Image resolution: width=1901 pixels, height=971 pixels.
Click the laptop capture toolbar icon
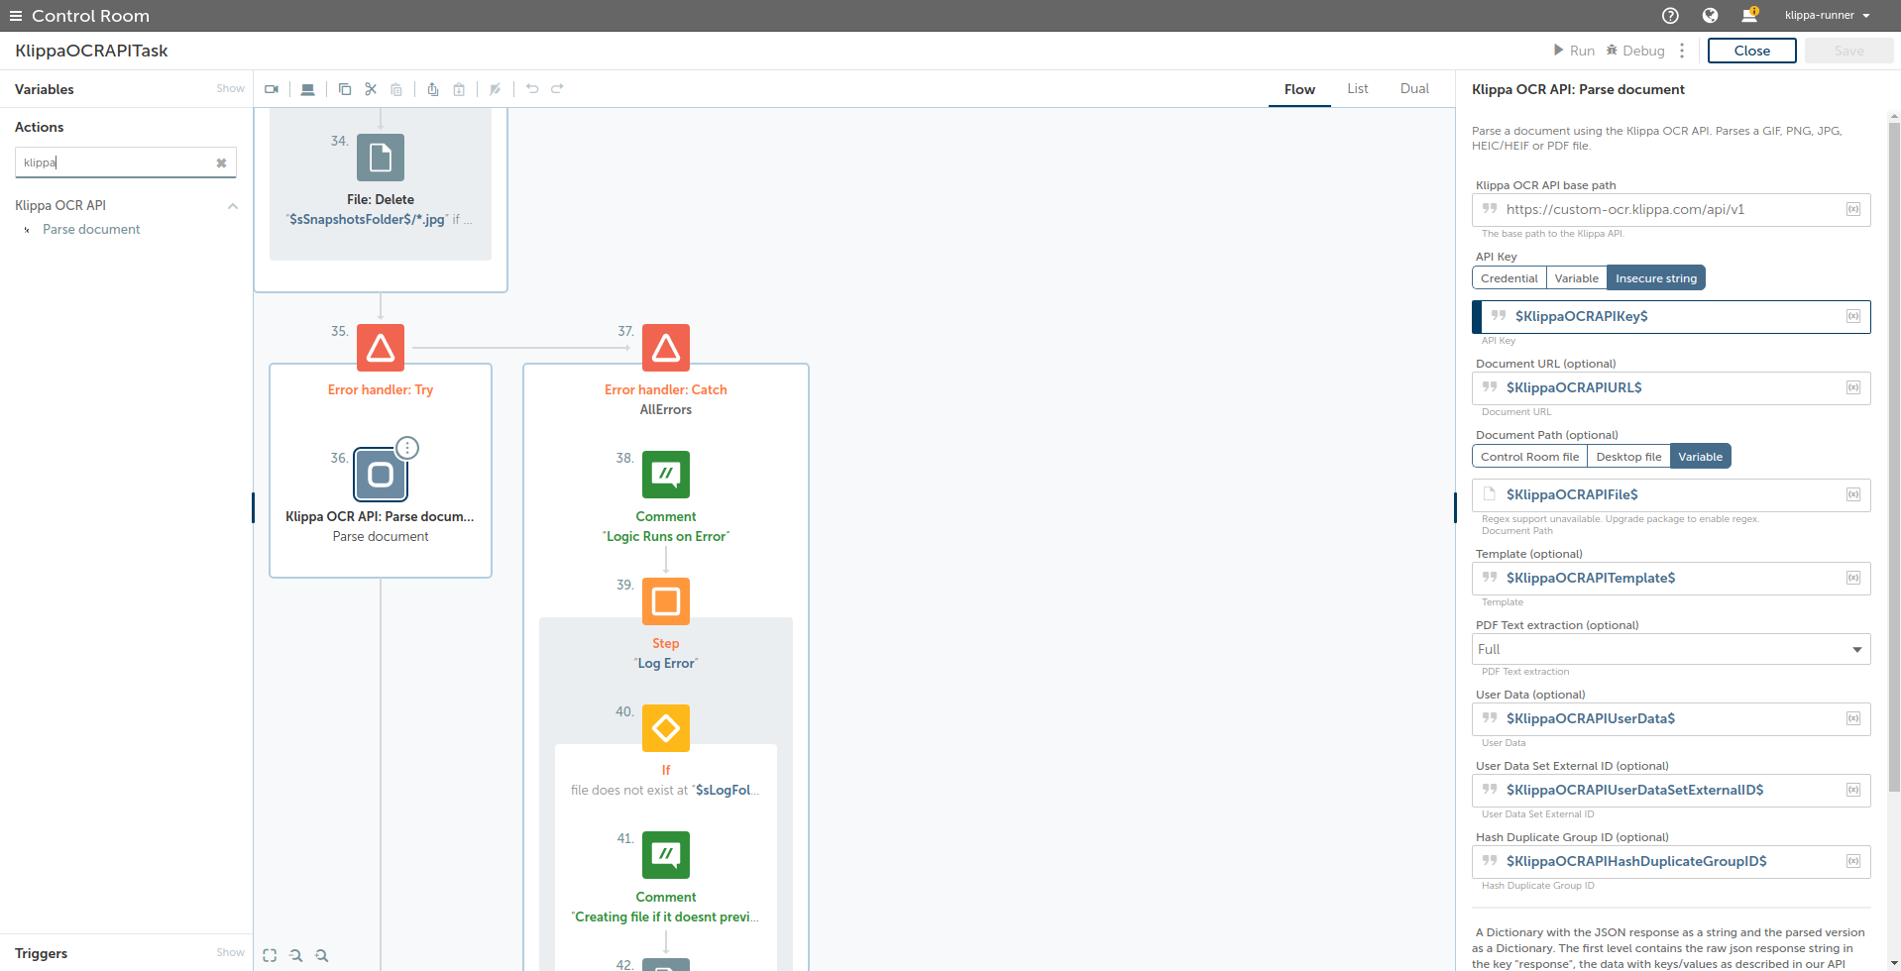[x=308, y=89]
